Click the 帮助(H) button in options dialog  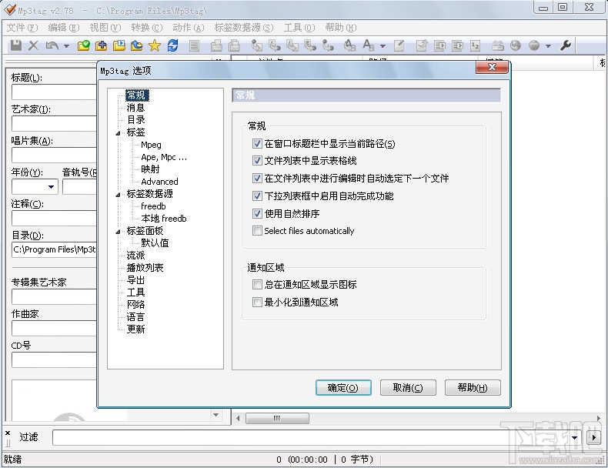coord(473,387)
